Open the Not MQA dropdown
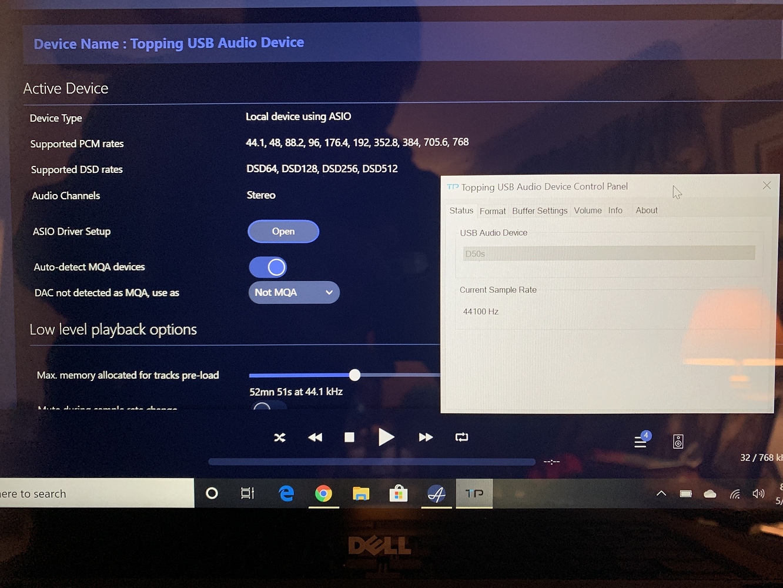 click(294, 293)
